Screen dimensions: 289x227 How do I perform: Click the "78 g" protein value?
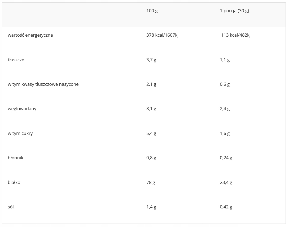coord(151,182)
